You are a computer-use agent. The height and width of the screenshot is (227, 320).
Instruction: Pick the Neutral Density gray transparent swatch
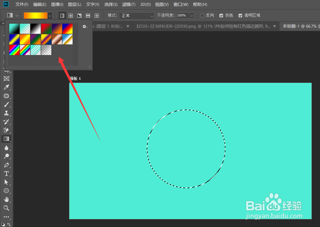tap(46, 50)
